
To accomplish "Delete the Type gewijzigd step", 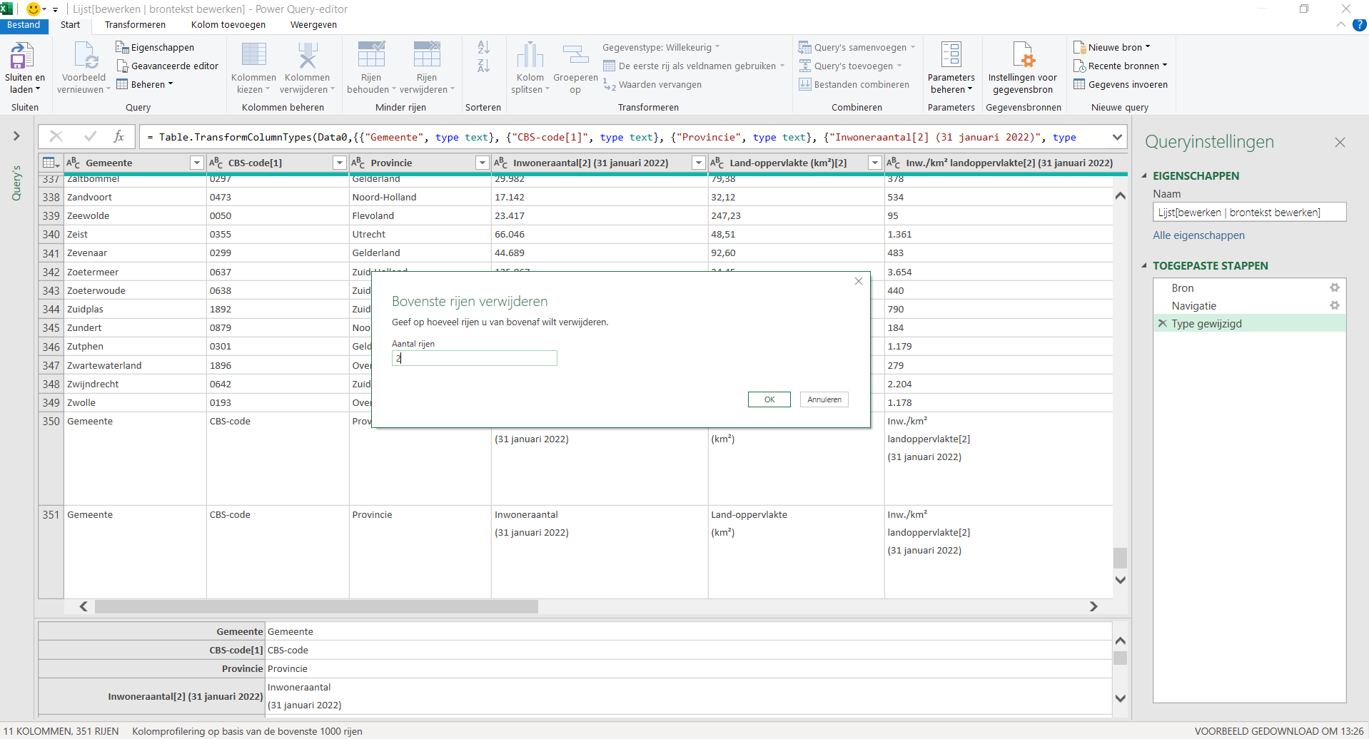I will [x=1163, y=323].
